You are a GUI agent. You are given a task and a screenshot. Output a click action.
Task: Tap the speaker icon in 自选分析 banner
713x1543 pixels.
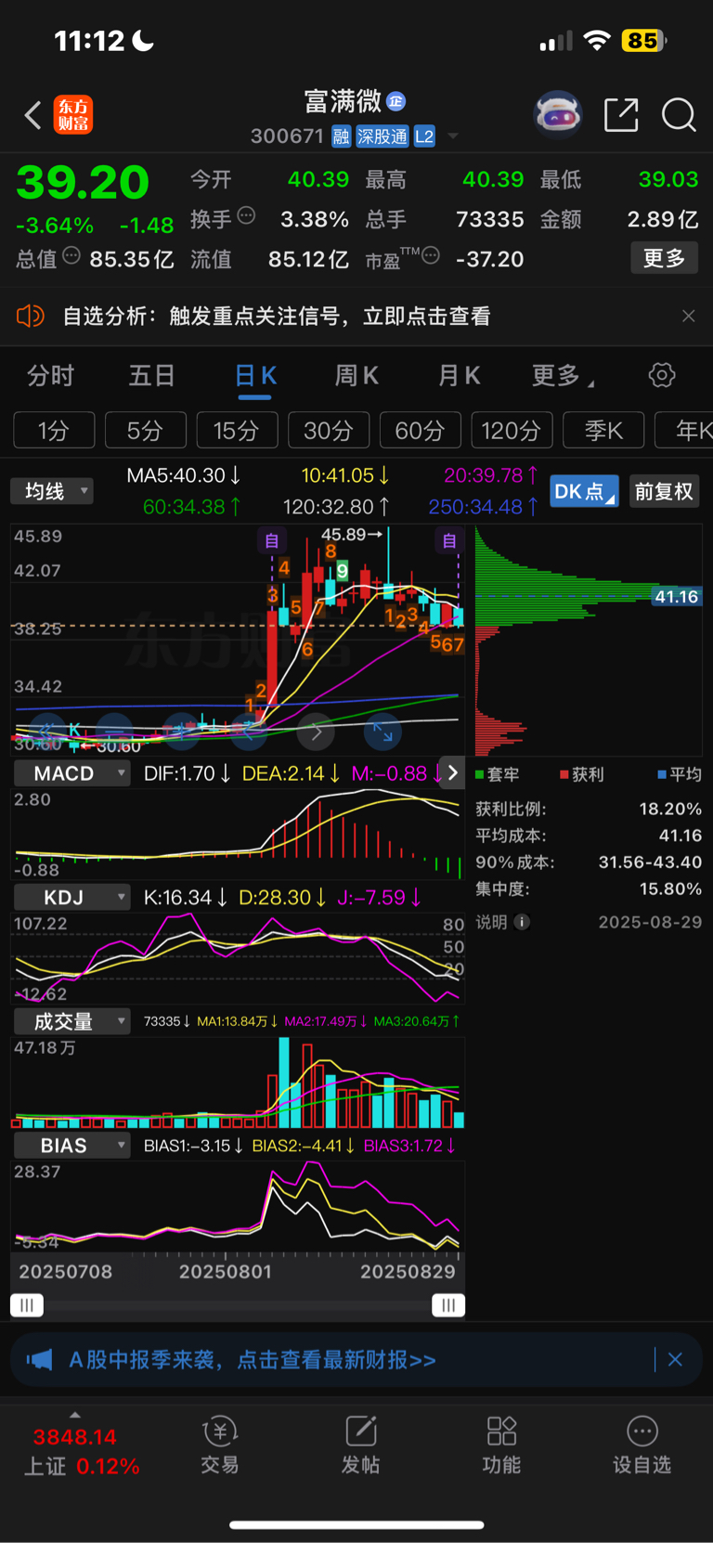coord(31,316)
